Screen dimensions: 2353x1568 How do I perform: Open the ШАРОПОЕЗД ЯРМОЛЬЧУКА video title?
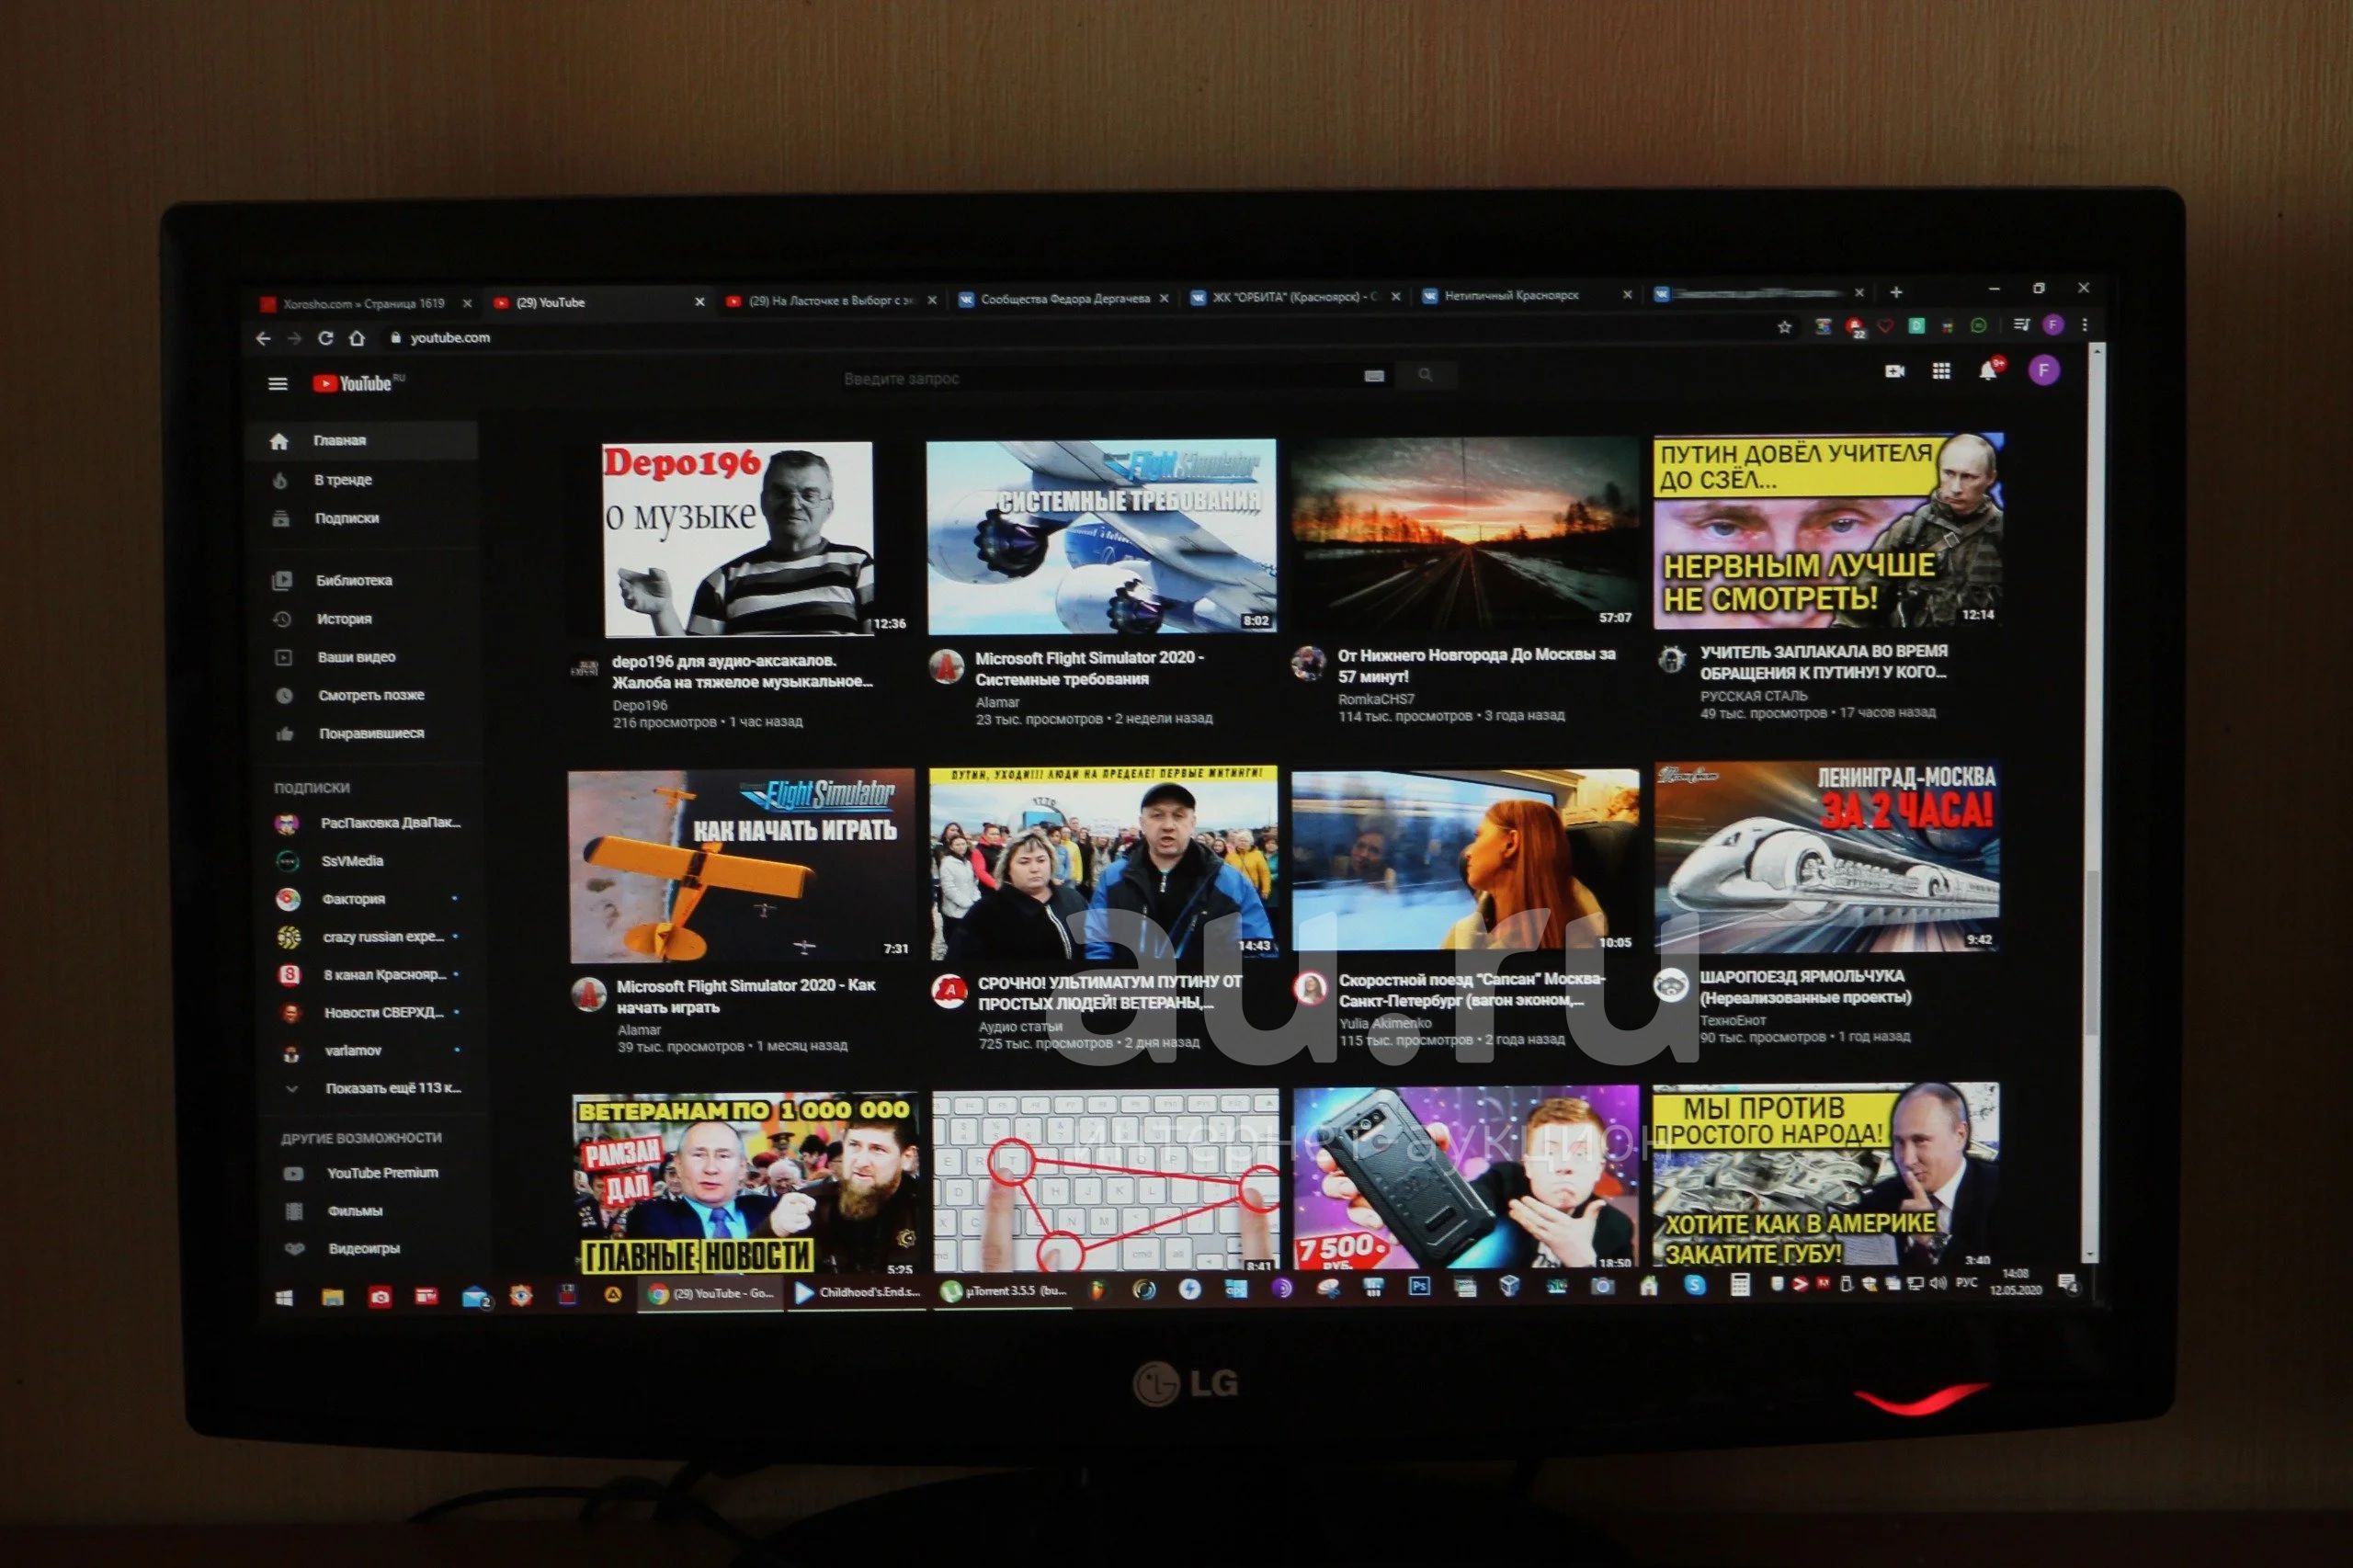click(1805, 986)
